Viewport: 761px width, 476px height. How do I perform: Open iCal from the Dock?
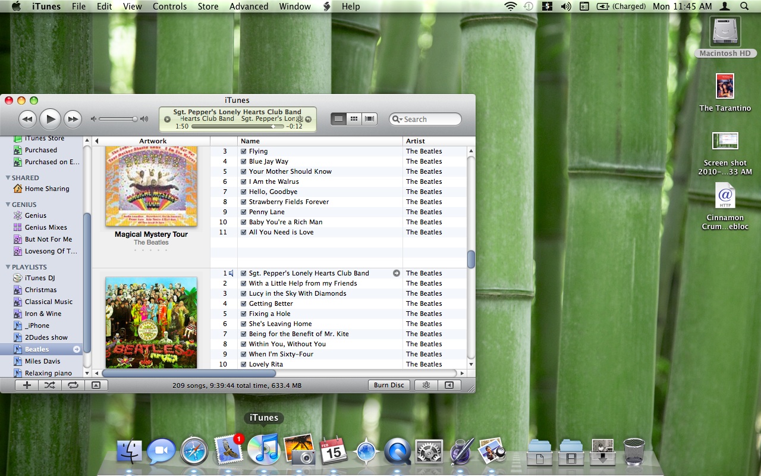[x=334, y=450]
